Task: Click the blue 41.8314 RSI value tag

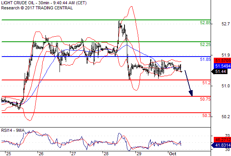Action: (221, 145)
